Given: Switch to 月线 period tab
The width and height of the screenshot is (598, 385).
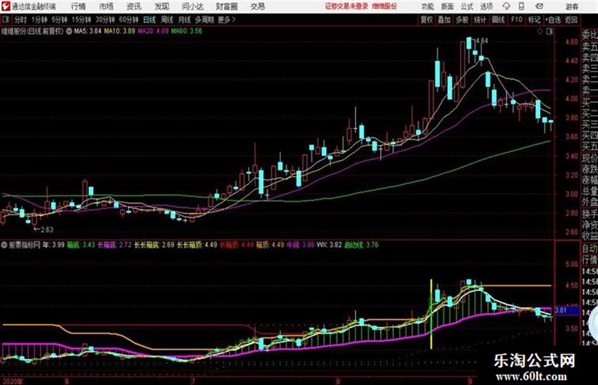Looking at the screenshot, I should click(x=184, y=20).
